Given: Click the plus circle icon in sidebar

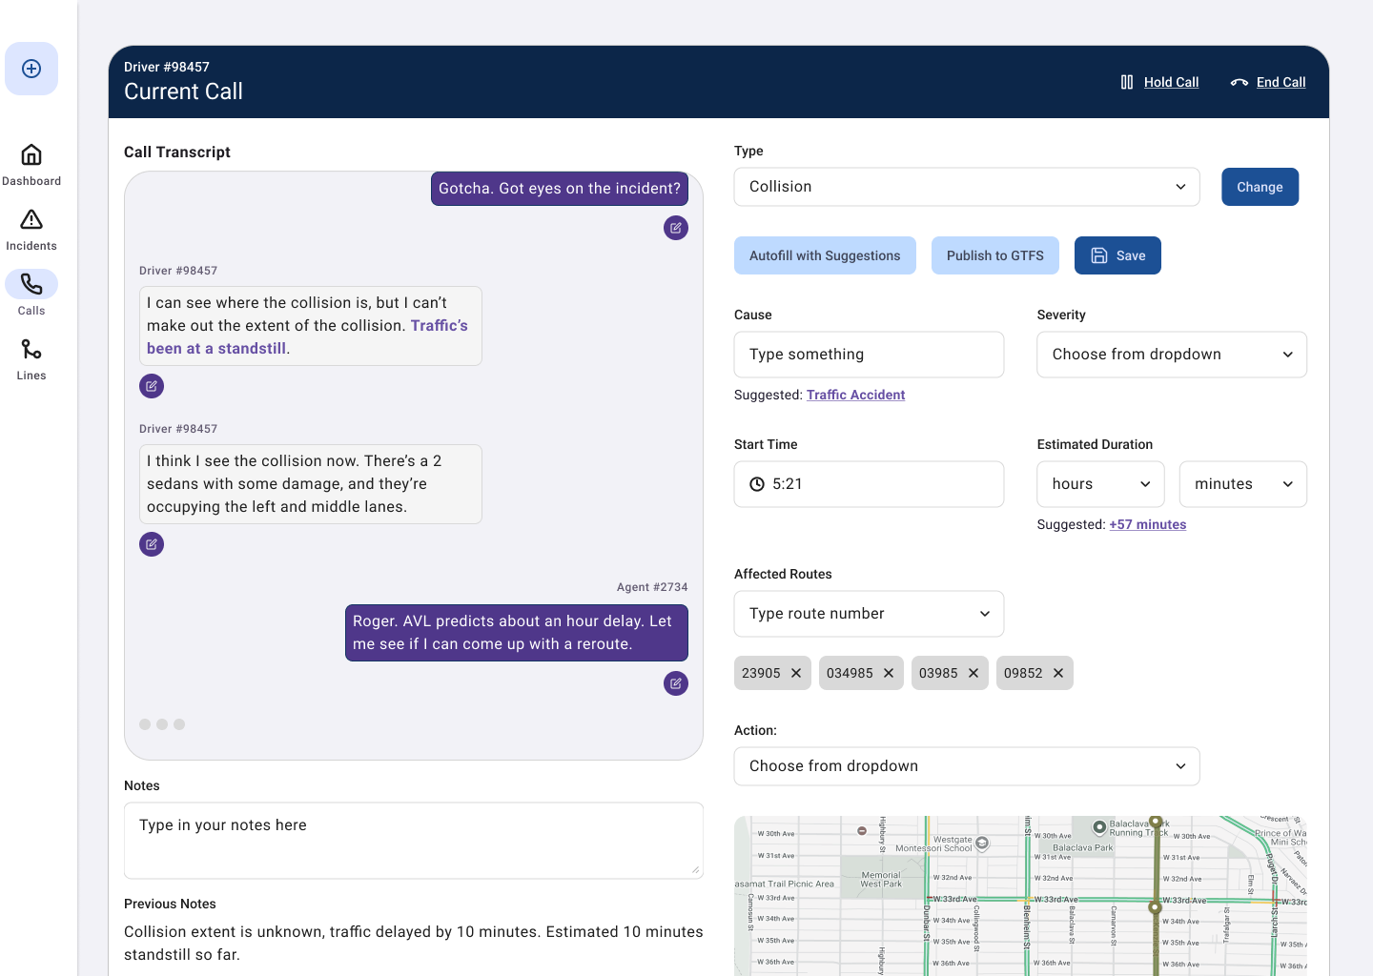Looking at the screenshot, I should pos(31,69).
